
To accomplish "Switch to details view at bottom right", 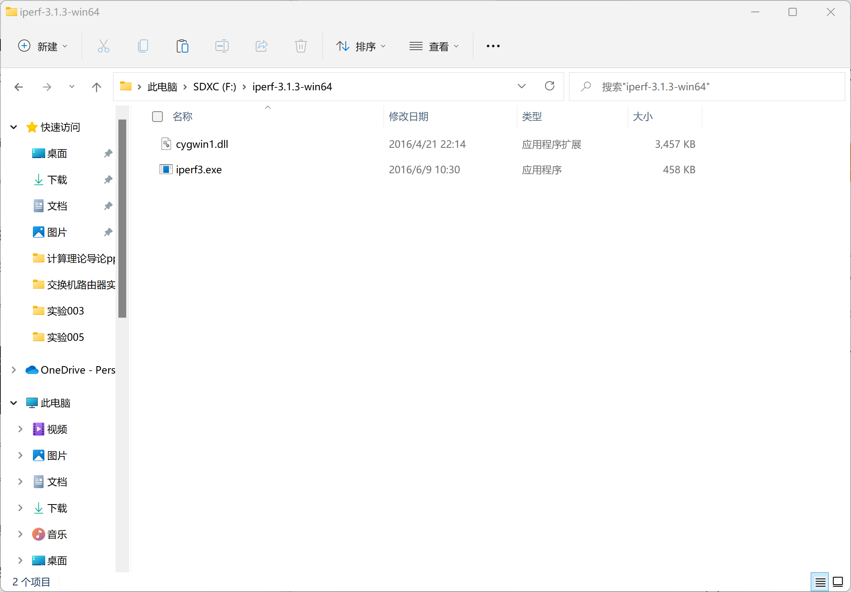I will coord(820,582).
